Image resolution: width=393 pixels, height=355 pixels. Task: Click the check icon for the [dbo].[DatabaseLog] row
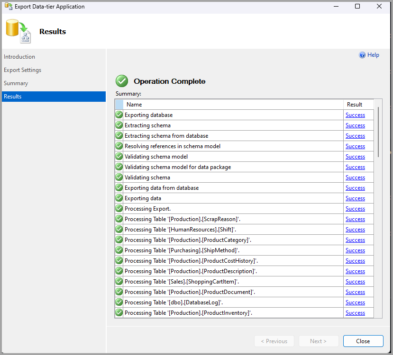(119, 302)
